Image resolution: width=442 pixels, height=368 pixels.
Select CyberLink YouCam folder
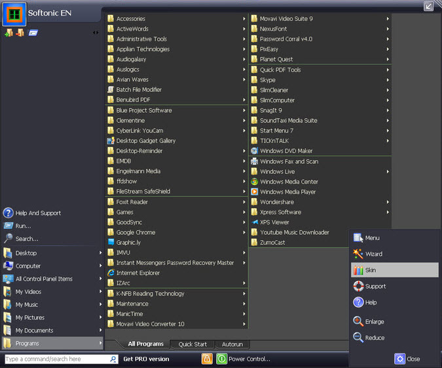[x=177, y=131]
